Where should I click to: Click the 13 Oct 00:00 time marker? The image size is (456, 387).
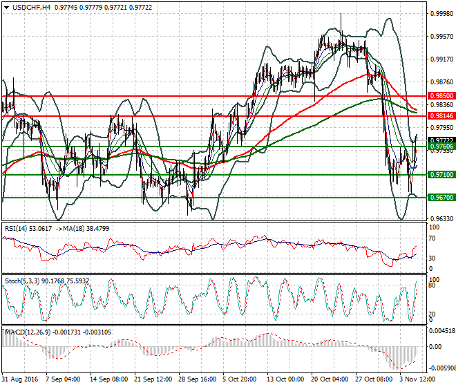point(285,379)
